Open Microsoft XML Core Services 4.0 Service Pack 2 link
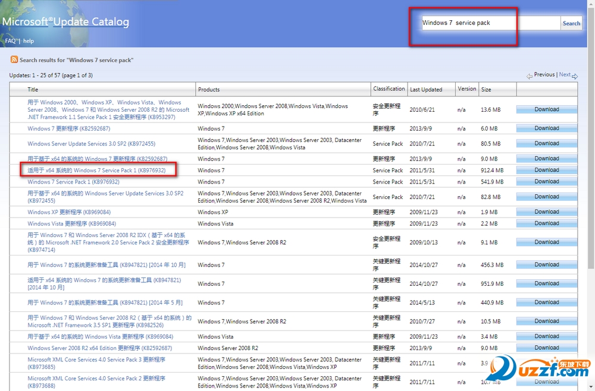Viewport: 595px width, 391px height. pos(96,382)
